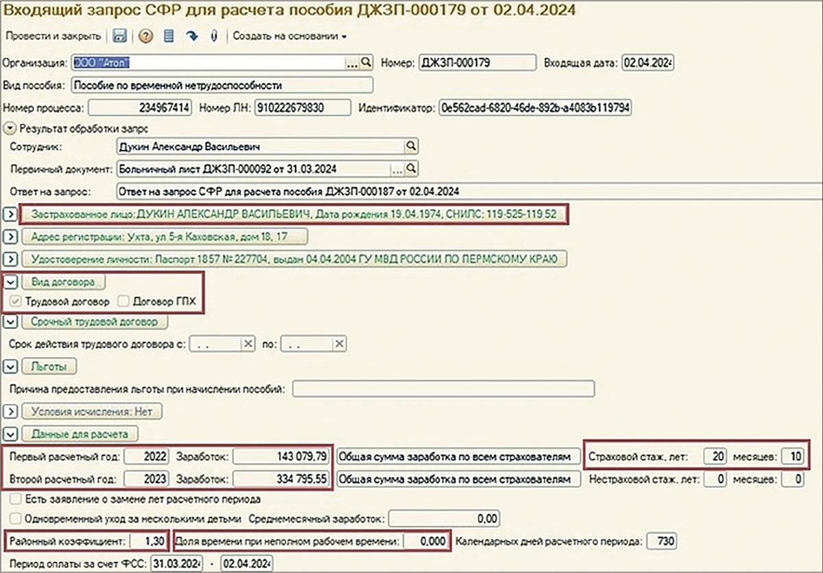
Task: Collapse the Результат обработки запроса group
Action: tap(10, 128)
